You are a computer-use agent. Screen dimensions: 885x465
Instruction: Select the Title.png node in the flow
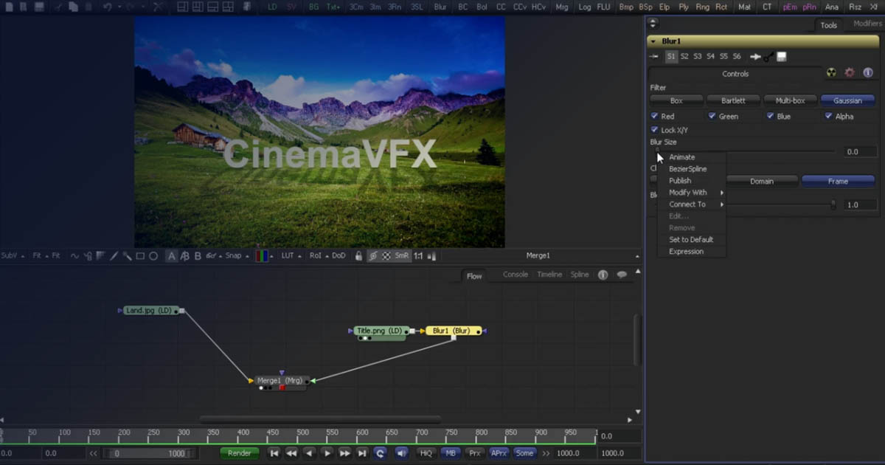pyautogui.click(x=378, y=331)
